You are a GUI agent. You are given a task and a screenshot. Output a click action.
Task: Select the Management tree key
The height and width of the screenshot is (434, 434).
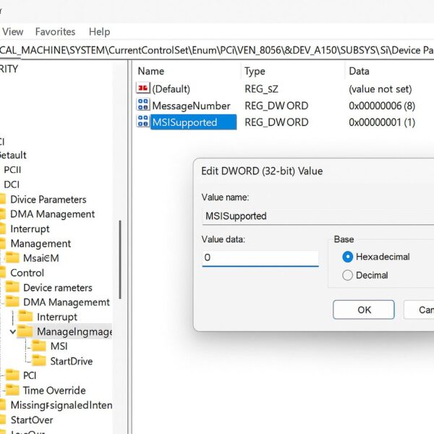(x=41, y=244)
